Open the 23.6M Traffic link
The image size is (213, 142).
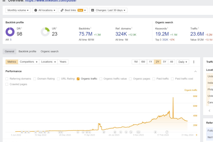197,34
